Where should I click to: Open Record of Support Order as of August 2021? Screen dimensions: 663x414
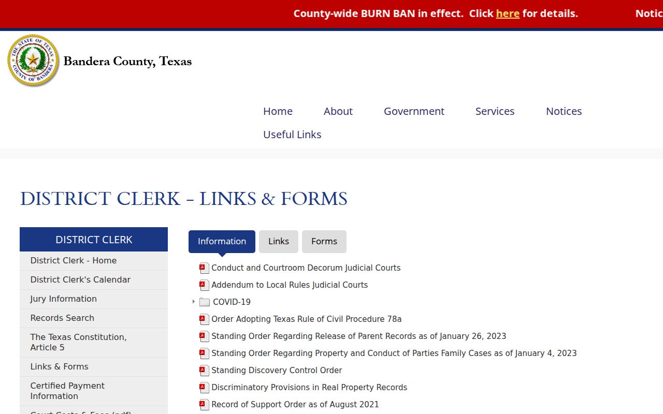[x=295, y=405]
